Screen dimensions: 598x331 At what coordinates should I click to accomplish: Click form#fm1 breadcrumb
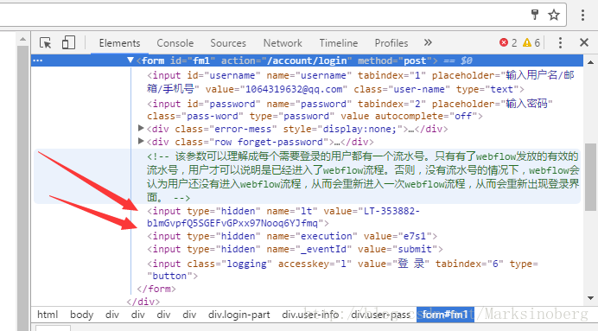[445, 315]
